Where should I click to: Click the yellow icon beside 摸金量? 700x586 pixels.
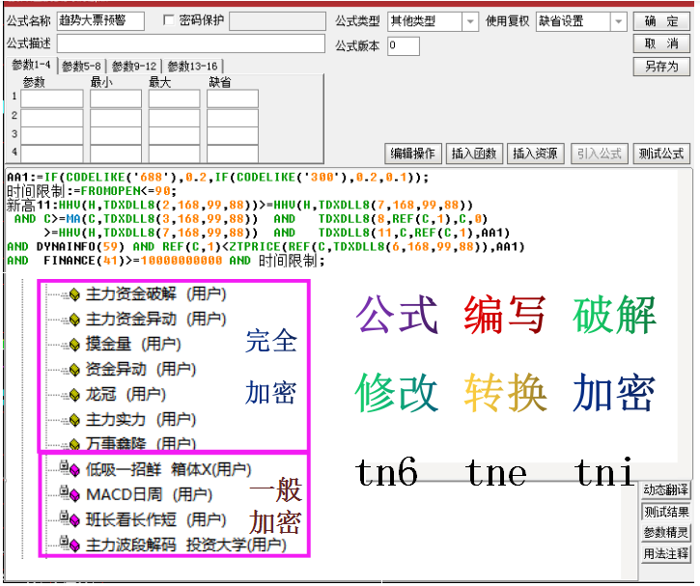tap(74, 345)
